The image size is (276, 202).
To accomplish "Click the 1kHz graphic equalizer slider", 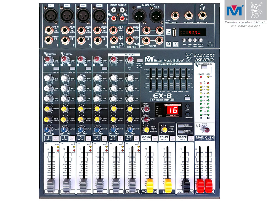I will click(x=168, y=79).
